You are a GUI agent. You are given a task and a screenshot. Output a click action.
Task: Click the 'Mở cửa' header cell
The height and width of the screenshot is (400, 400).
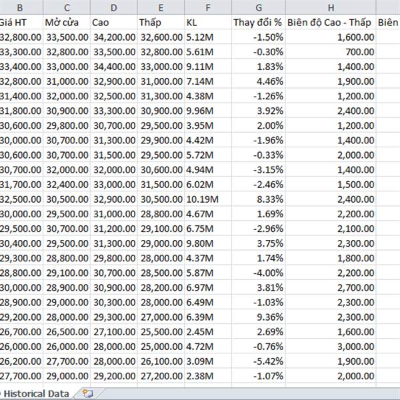pyautogui.click(x=67, y=23)
